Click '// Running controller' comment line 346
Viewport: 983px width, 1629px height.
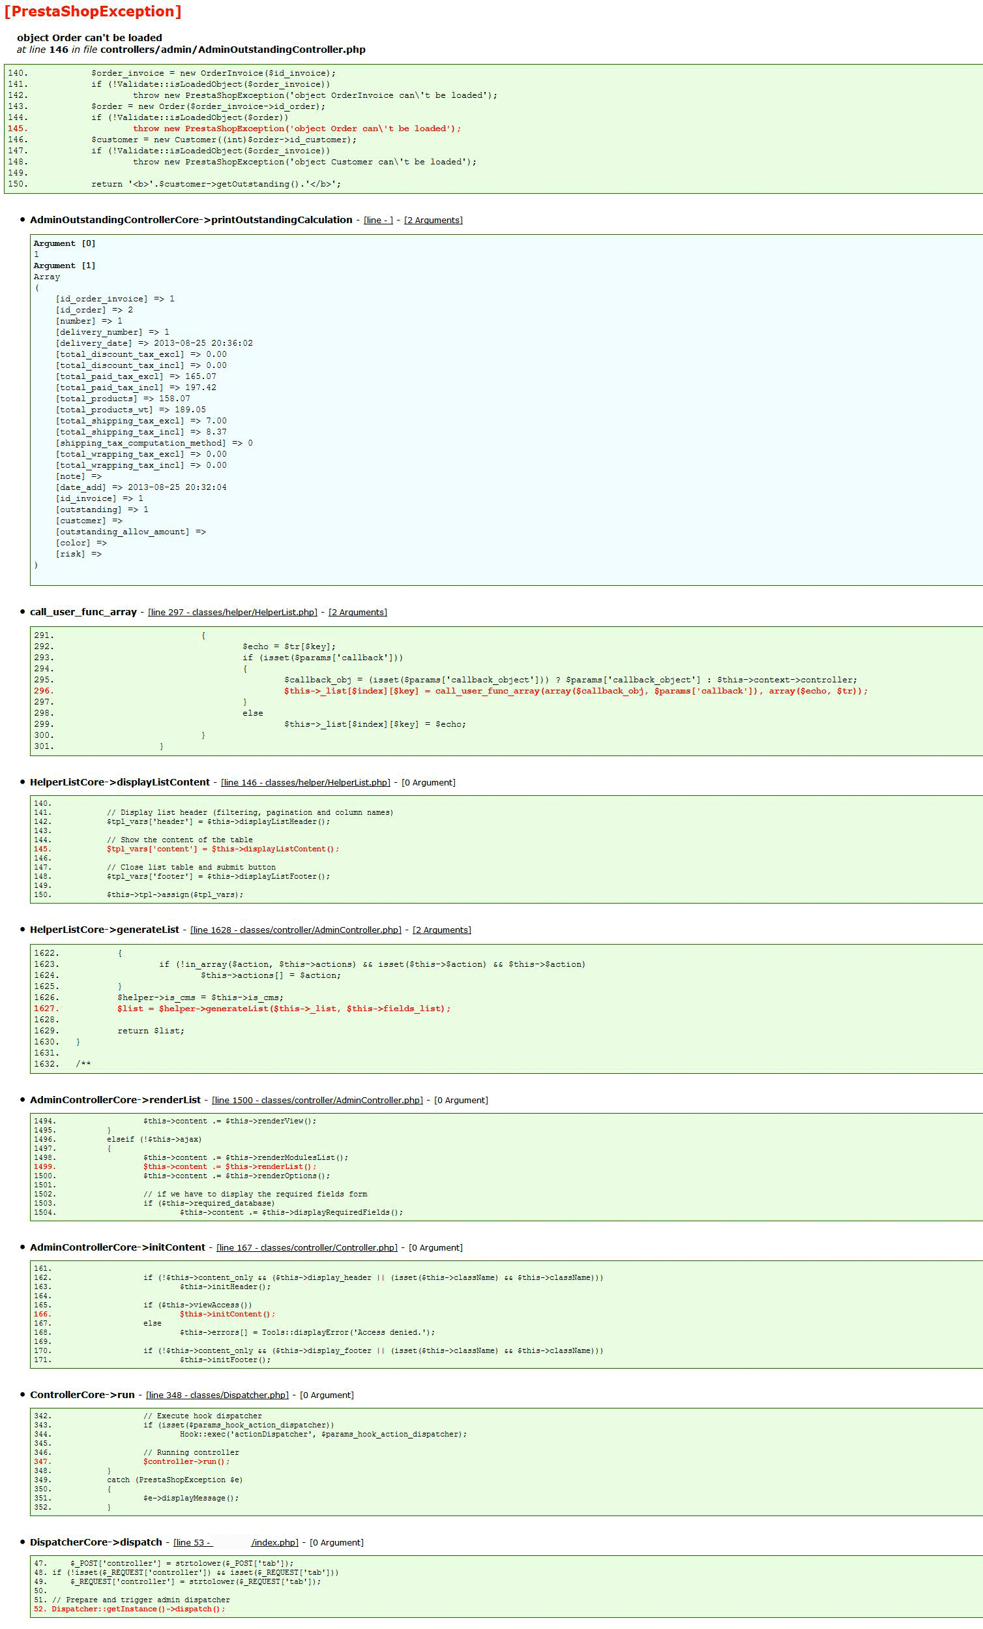pos(191,1452)
